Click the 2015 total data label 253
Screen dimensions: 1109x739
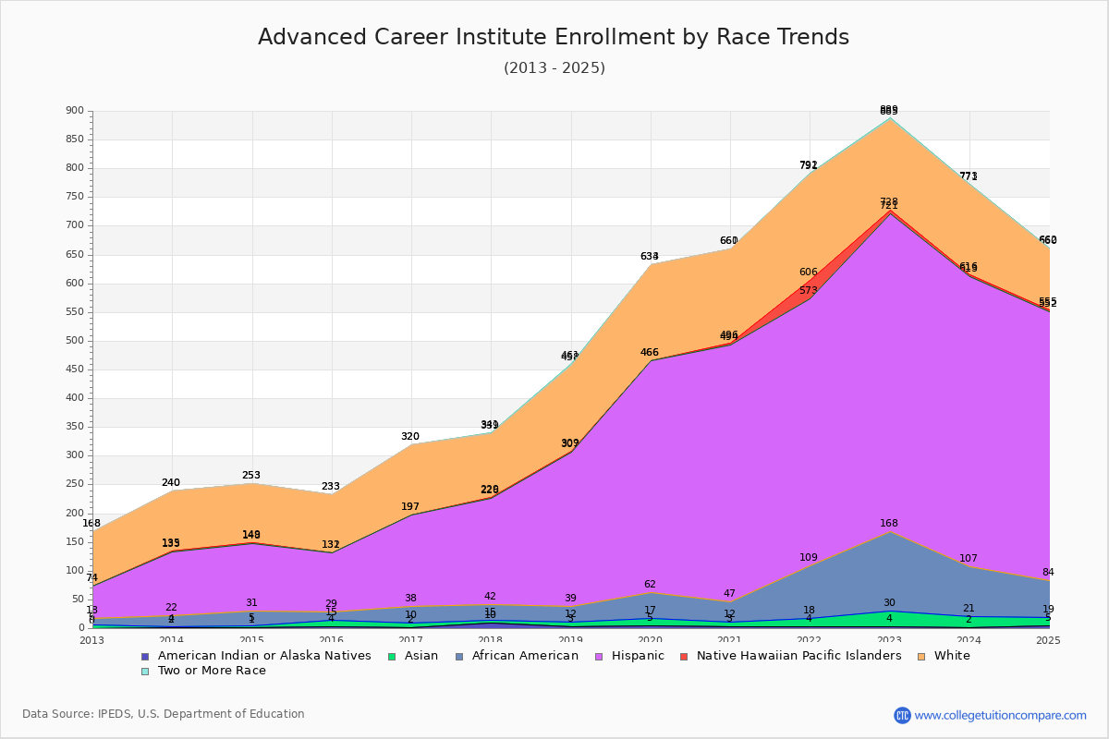tap(250, 475)
